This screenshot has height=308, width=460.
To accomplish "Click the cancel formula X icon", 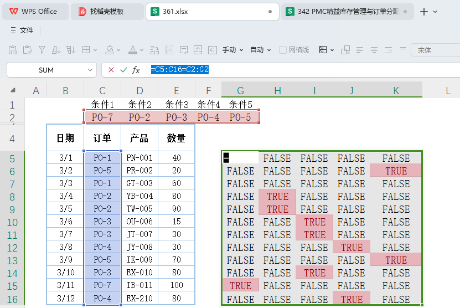I will point(111,70).
